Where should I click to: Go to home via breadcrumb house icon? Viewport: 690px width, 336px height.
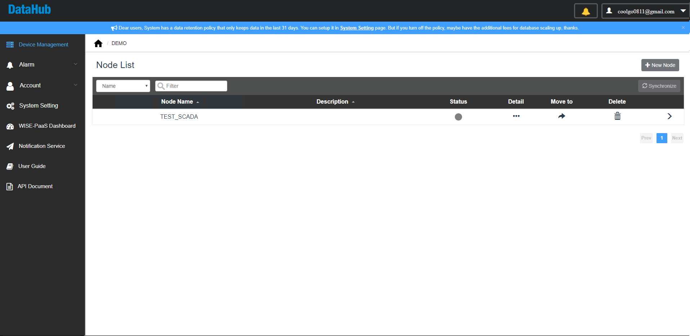coord(98,44)
